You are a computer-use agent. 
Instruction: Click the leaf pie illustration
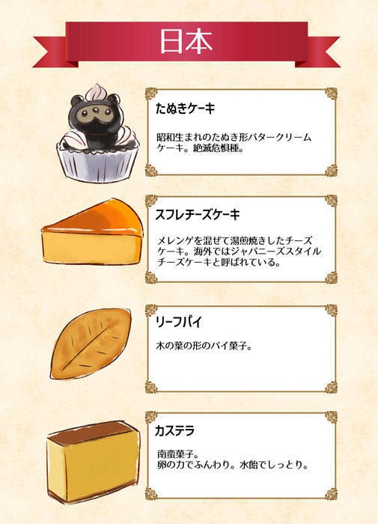pos(91,344)
